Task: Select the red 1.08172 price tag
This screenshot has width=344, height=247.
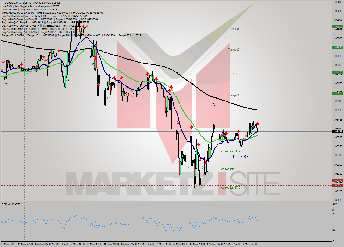Action: 337,181
